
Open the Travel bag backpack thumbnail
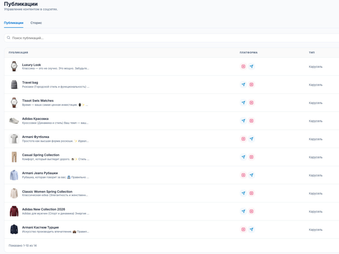coord(14,84)
